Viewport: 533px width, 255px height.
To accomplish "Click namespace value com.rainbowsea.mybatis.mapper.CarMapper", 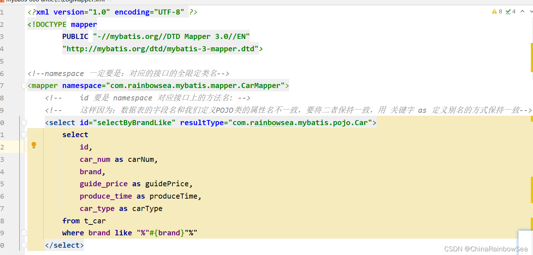I will (x=195, y=86).
